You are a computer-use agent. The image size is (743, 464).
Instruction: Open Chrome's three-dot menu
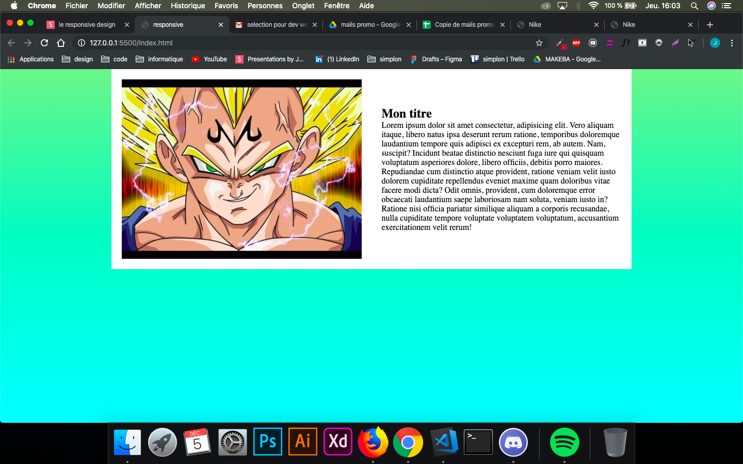732,43
